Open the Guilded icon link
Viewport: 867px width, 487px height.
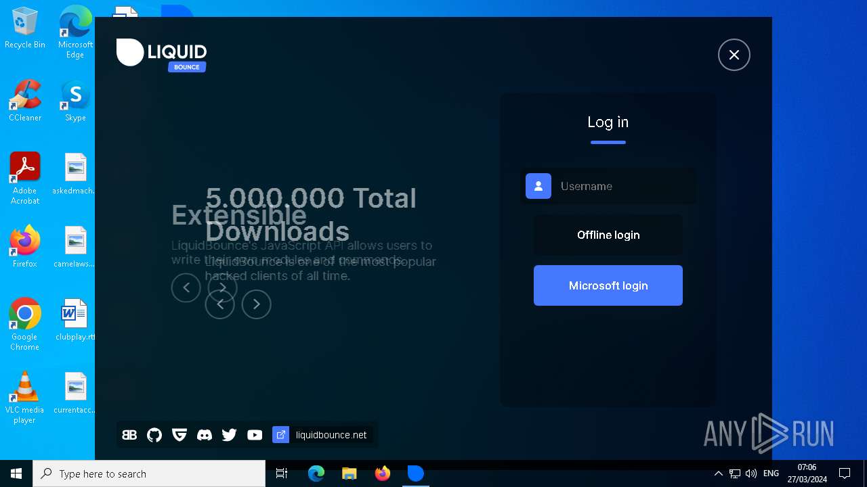point(179,435)
